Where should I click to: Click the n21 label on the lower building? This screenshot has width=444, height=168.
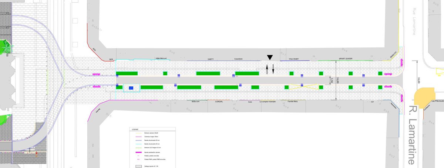372,101
